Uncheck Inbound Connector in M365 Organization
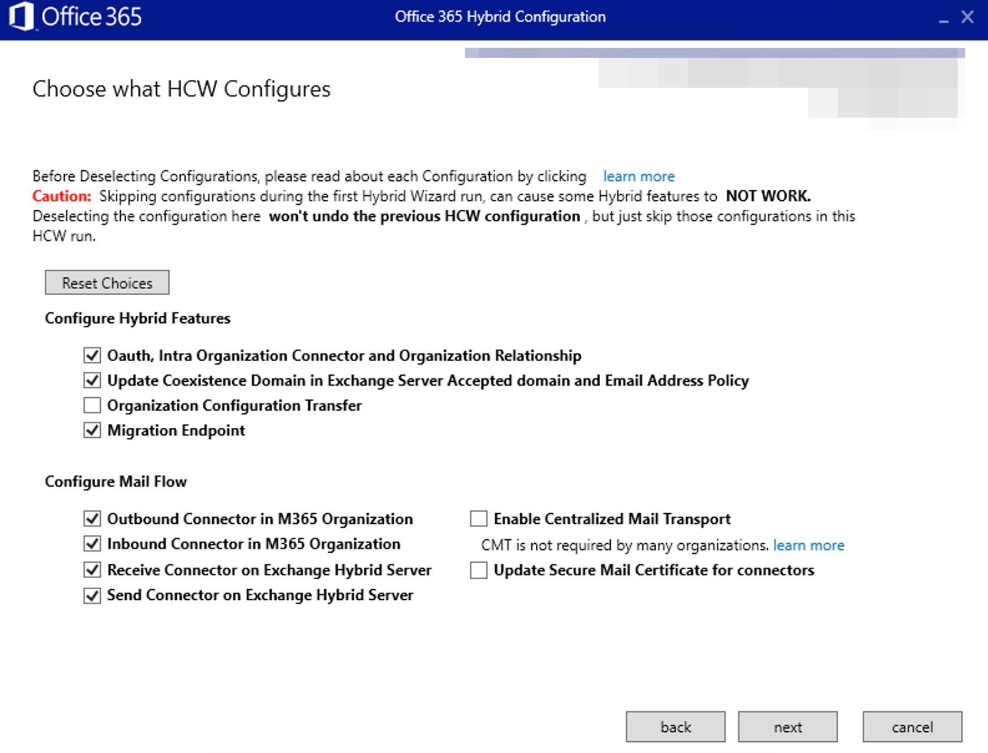This screenshot has height=753, width=988. [91, 544]
